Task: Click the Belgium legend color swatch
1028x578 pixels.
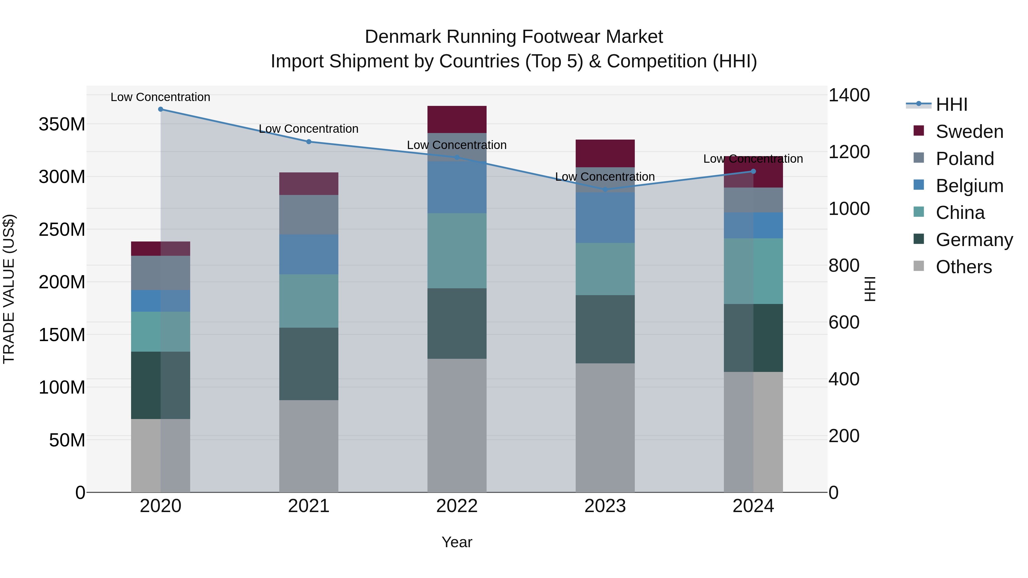Action: [x=919, y=185]
